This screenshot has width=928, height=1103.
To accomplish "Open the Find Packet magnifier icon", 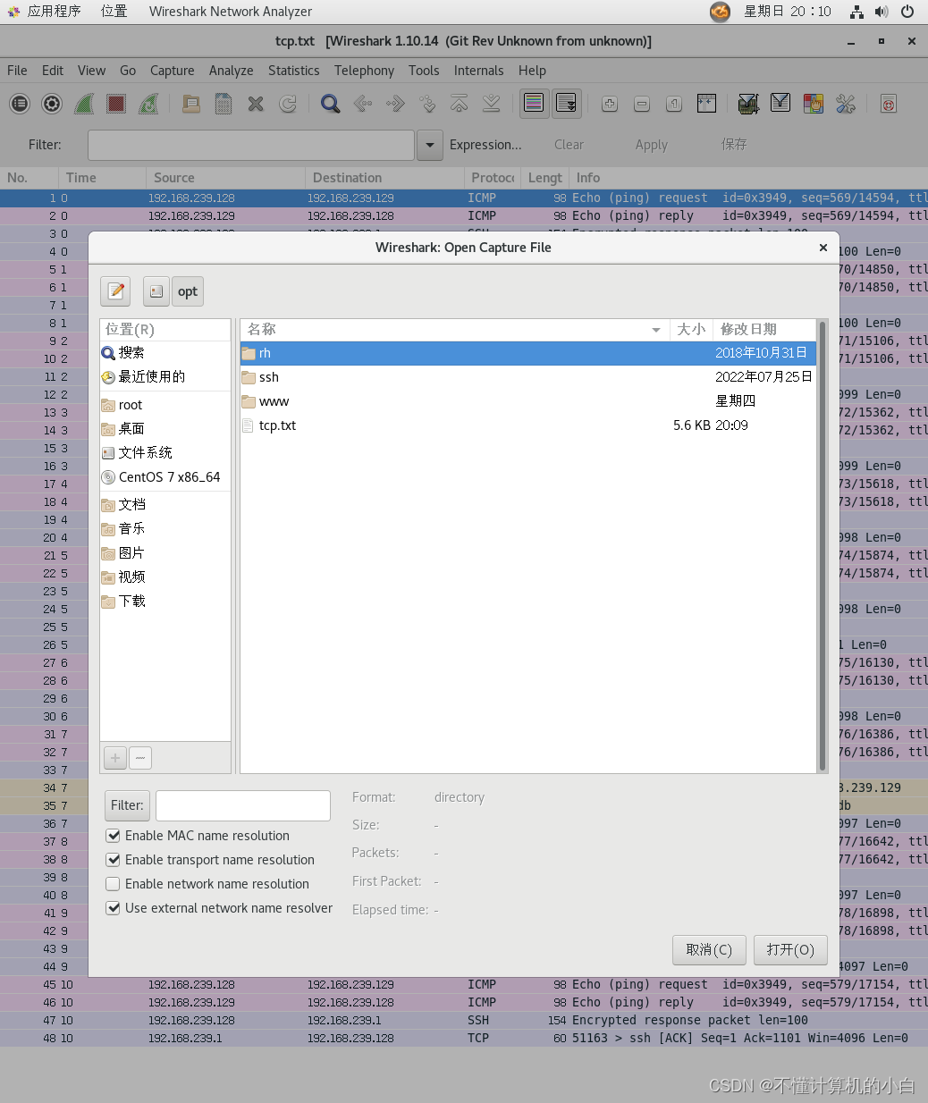I will point(330,104).
